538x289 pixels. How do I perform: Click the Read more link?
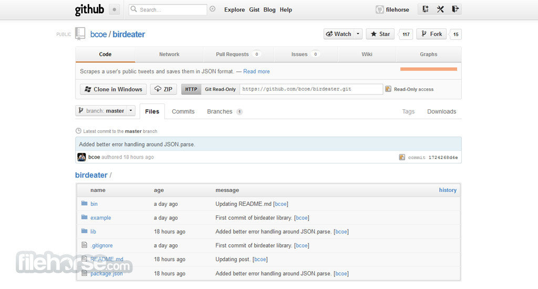(256, 71)
